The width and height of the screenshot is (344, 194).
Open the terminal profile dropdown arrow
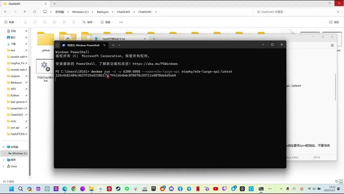coord(119,45)
